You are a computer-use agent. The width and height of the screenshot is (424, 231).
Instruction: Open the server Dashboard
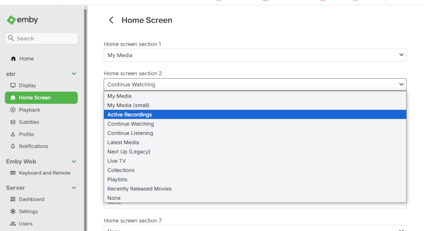(32, 199)
